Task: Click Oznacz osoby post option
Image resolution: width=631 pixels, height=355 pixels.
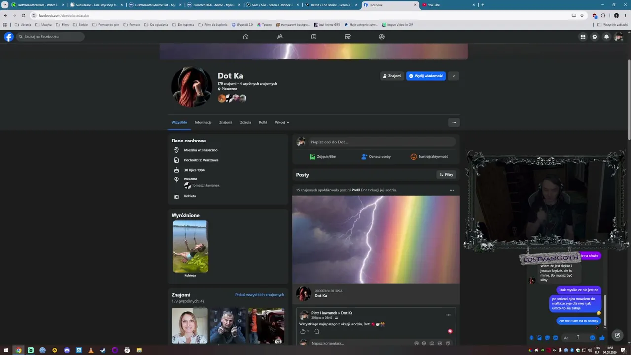Action: click(x=376, y=157)
